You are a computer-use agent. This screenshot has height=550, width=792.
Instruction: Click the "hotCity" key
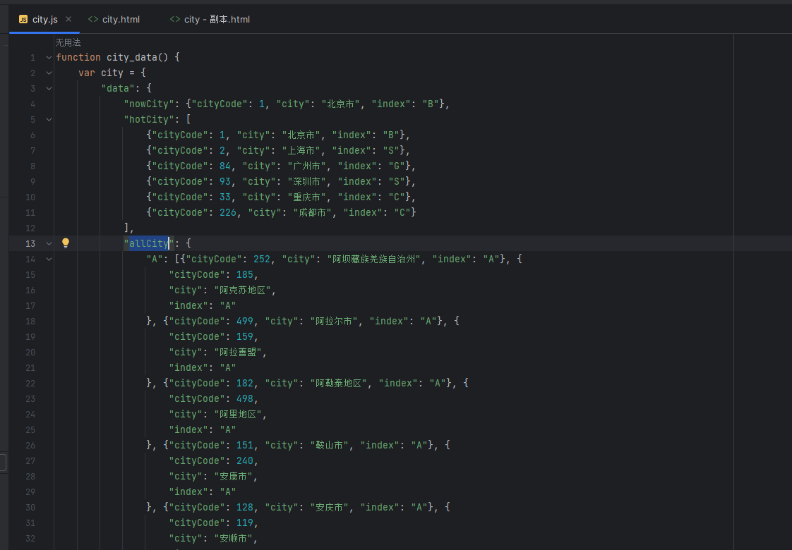(149, 120)
